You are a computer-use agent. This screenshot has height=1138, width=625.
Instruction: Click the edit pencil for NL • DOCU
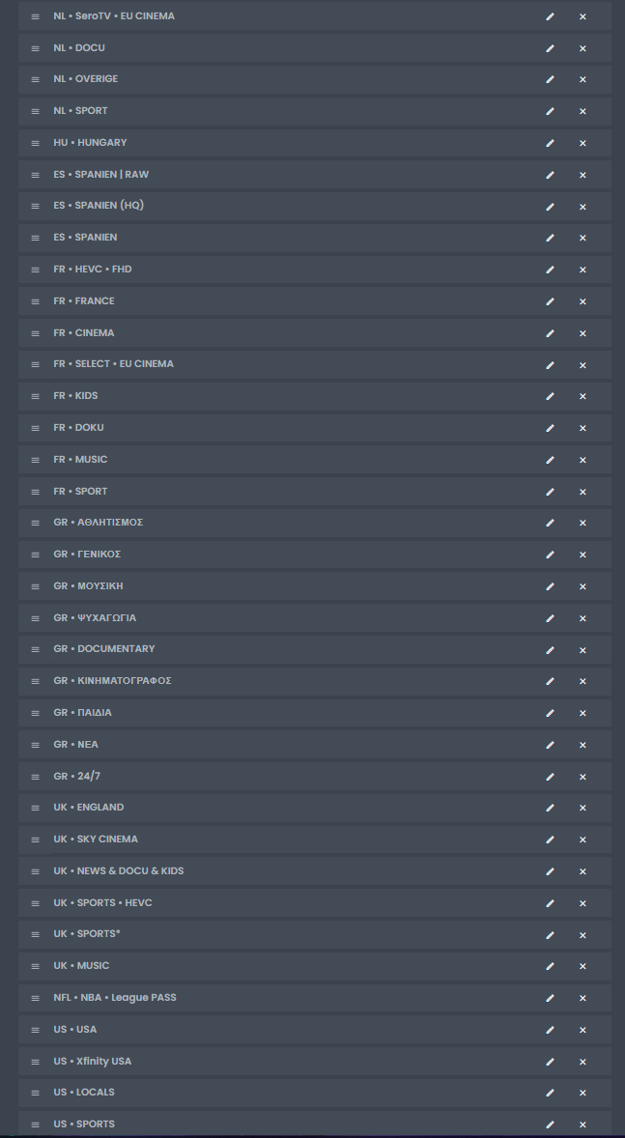click(x=550, y=48)
